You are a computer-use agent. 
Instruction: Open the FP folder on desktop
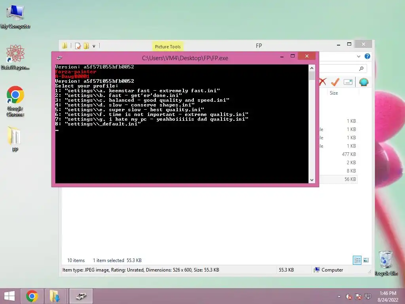[15, 139]
